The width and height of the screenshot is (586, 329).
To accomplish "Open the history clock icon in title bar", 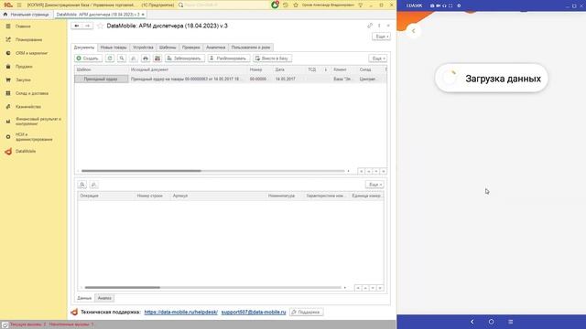I will pyautogui.click(x=286, y=5).
